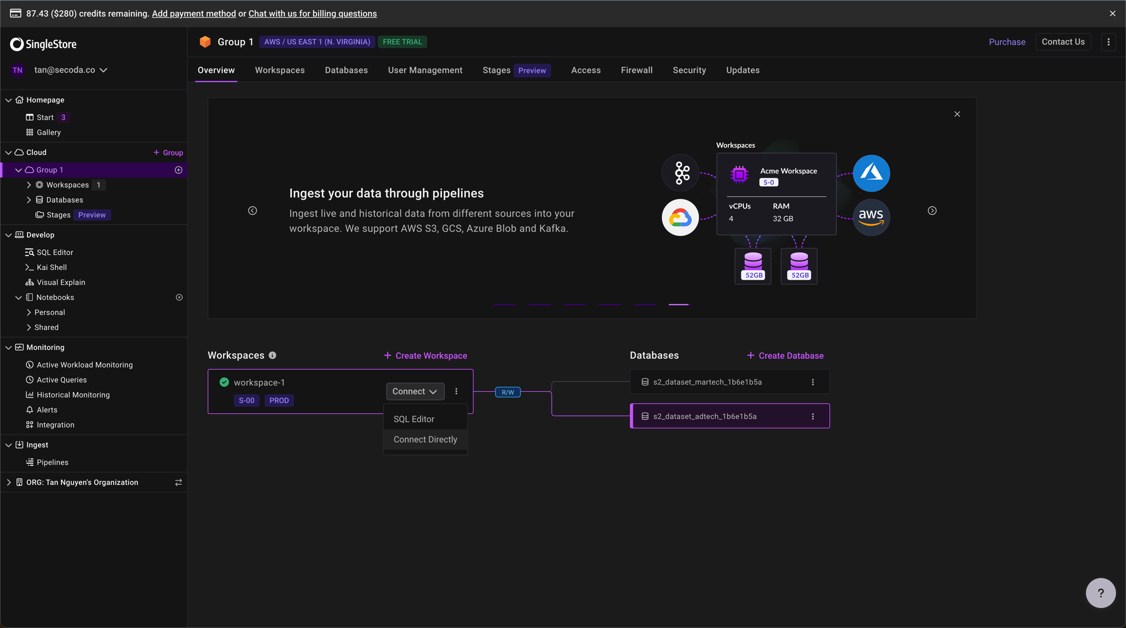
Task: Click the new notebook plus icon
Action: [x=179, y=297]
